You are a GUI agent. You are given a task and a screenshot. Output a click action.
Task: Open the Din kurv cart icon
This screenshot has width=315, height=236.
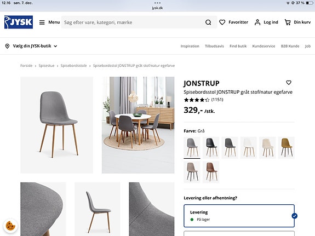[288, 22]
